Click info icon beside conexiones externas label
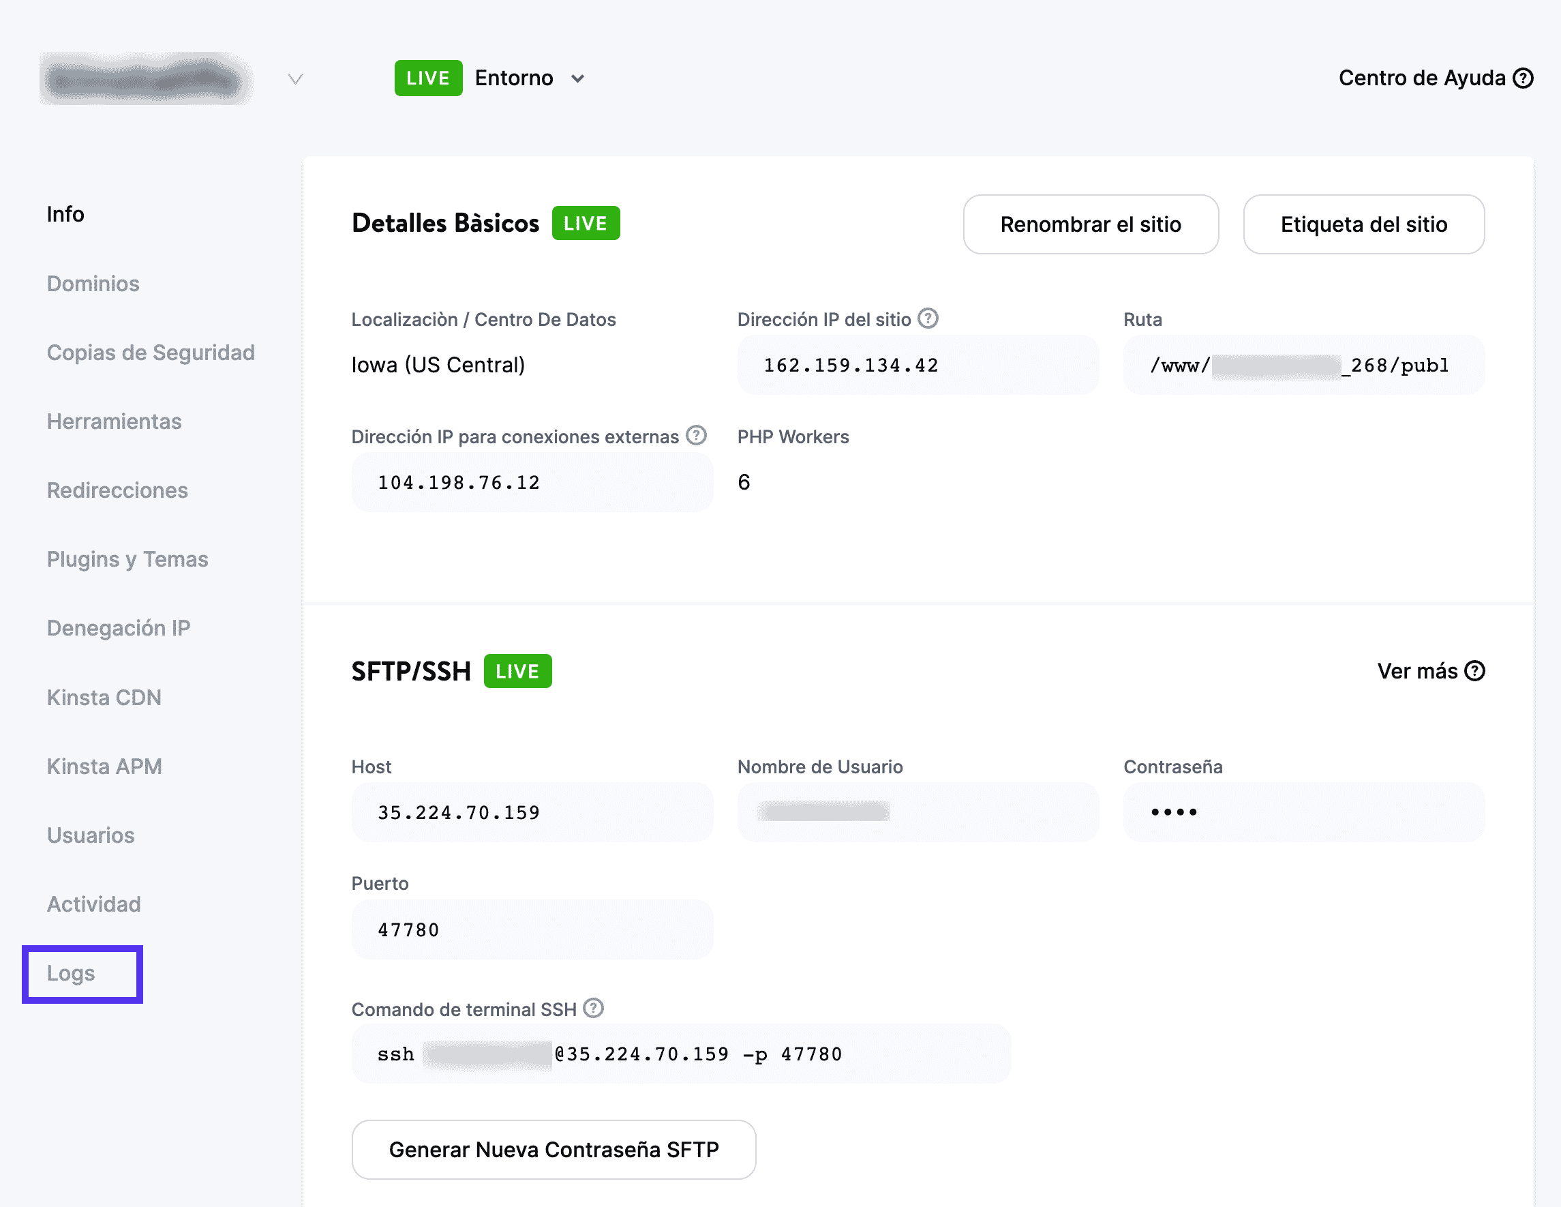The width and height of the screenshot is (1561, 1207). coord(696,436)
